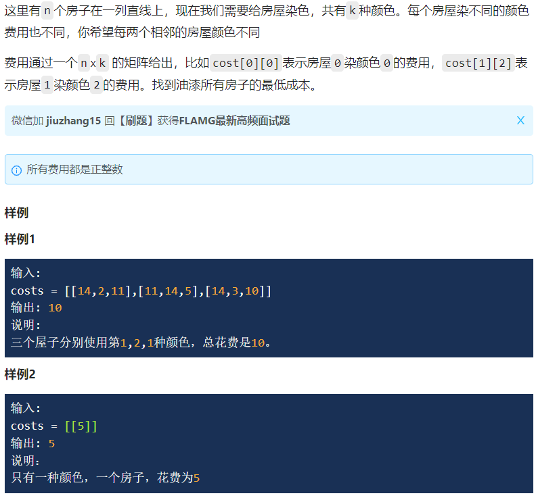Viewport: 536px width, 502px height.
Task: Click the inline code cost[1][2]
Action: pos(478,63)
